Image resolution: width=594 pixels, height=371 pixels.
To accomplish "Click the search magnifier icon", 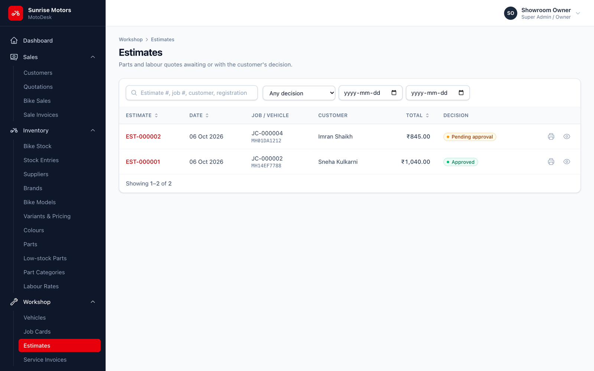I will tap(134, 93).
